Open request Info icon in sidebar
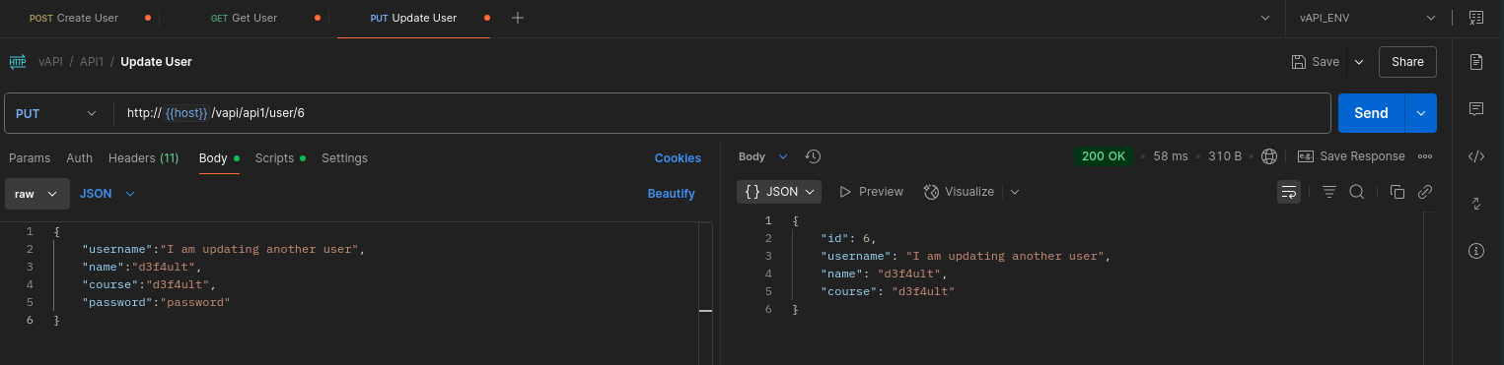This screenshot has height=365, width=1504. click(1476, 251)
